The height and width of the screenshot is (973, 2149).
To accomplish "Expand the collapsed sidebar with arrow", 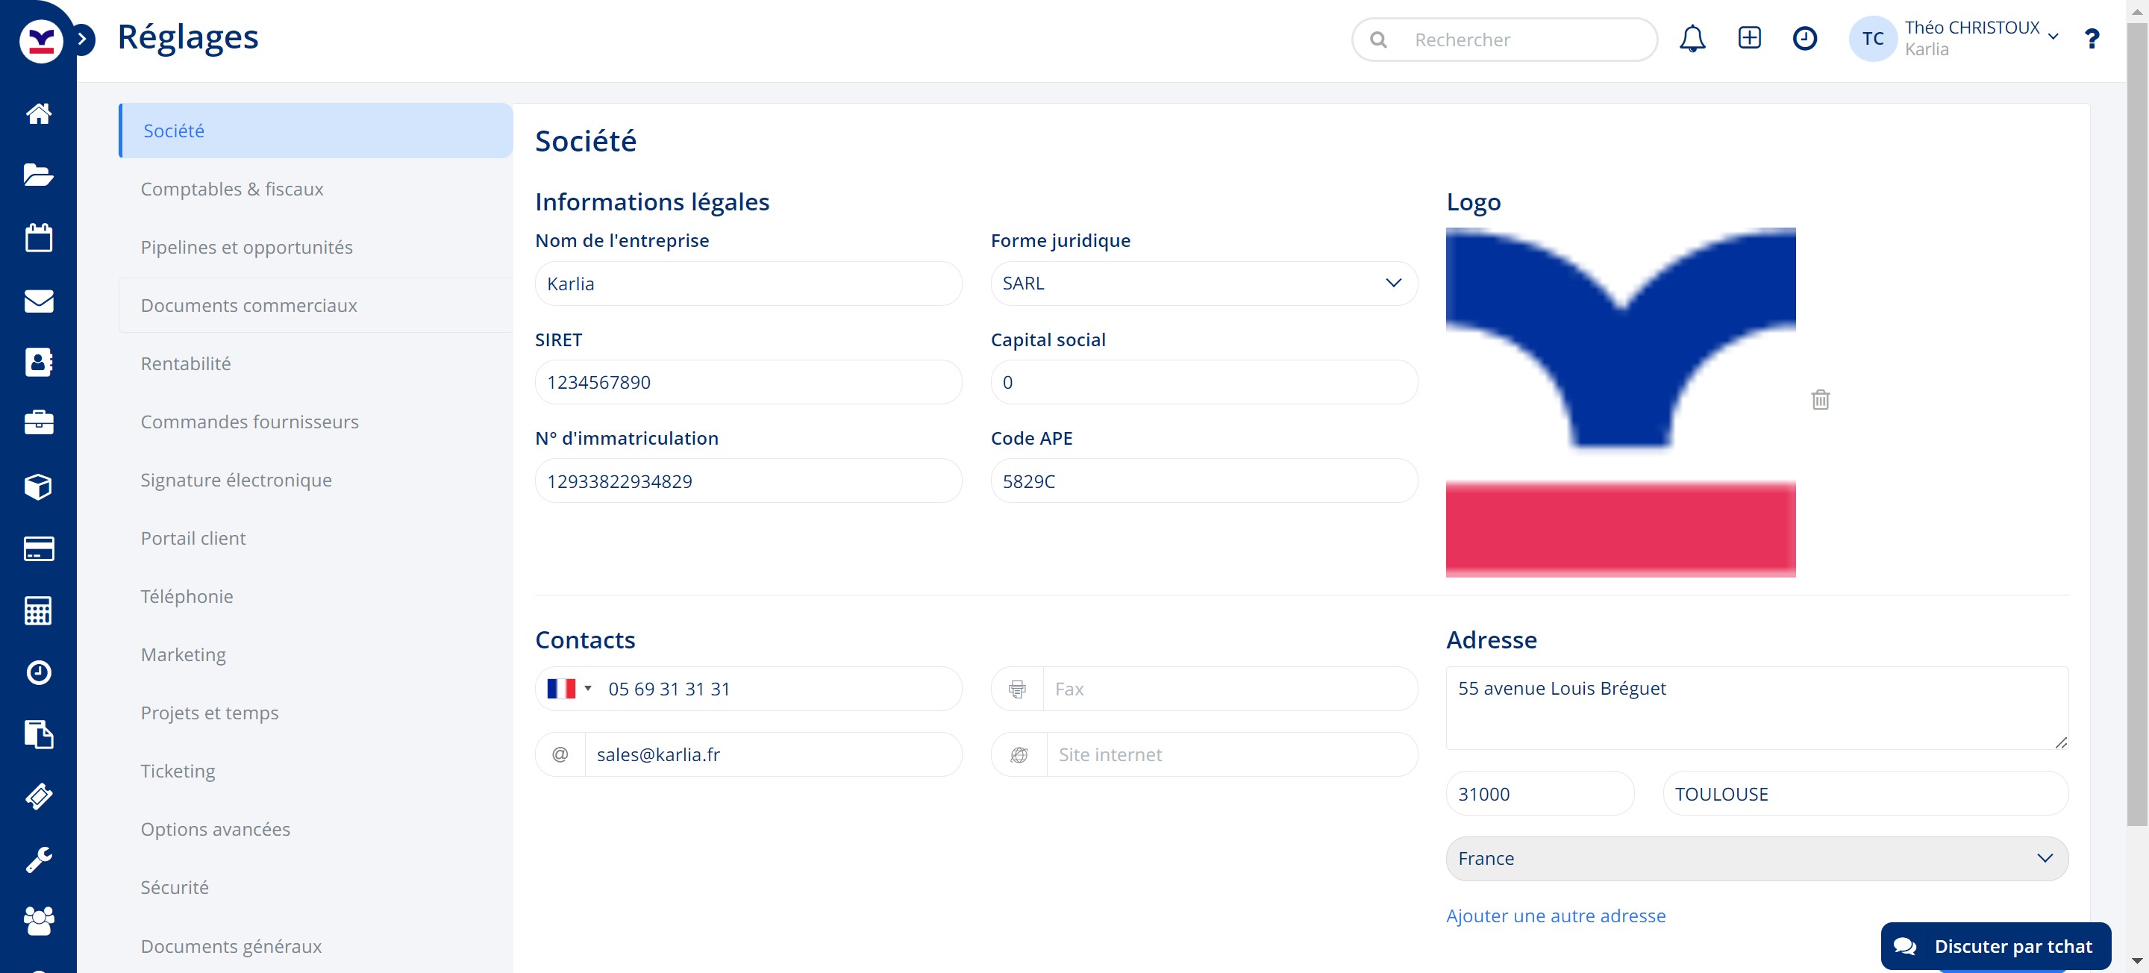I will pyautogui.click(x=82, y=38).
